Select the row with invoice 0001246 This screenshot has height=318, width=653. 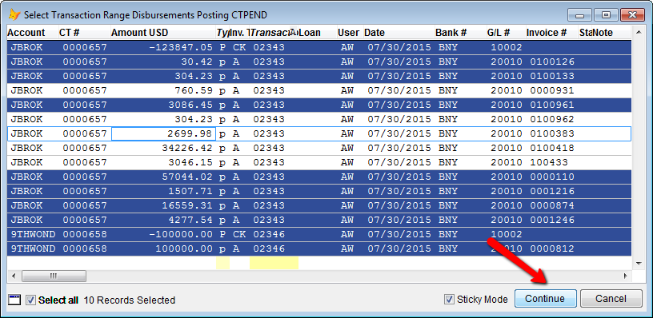[x=319, y=220]
